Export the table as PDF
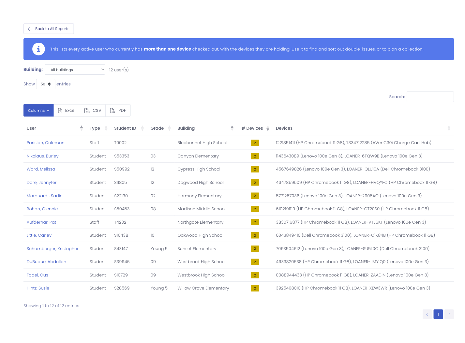This screenshot has height=343, width=465. (x=118, y=111)
